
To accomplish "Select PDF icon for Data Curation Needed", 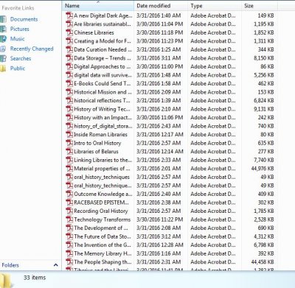I will pos(69,49).
